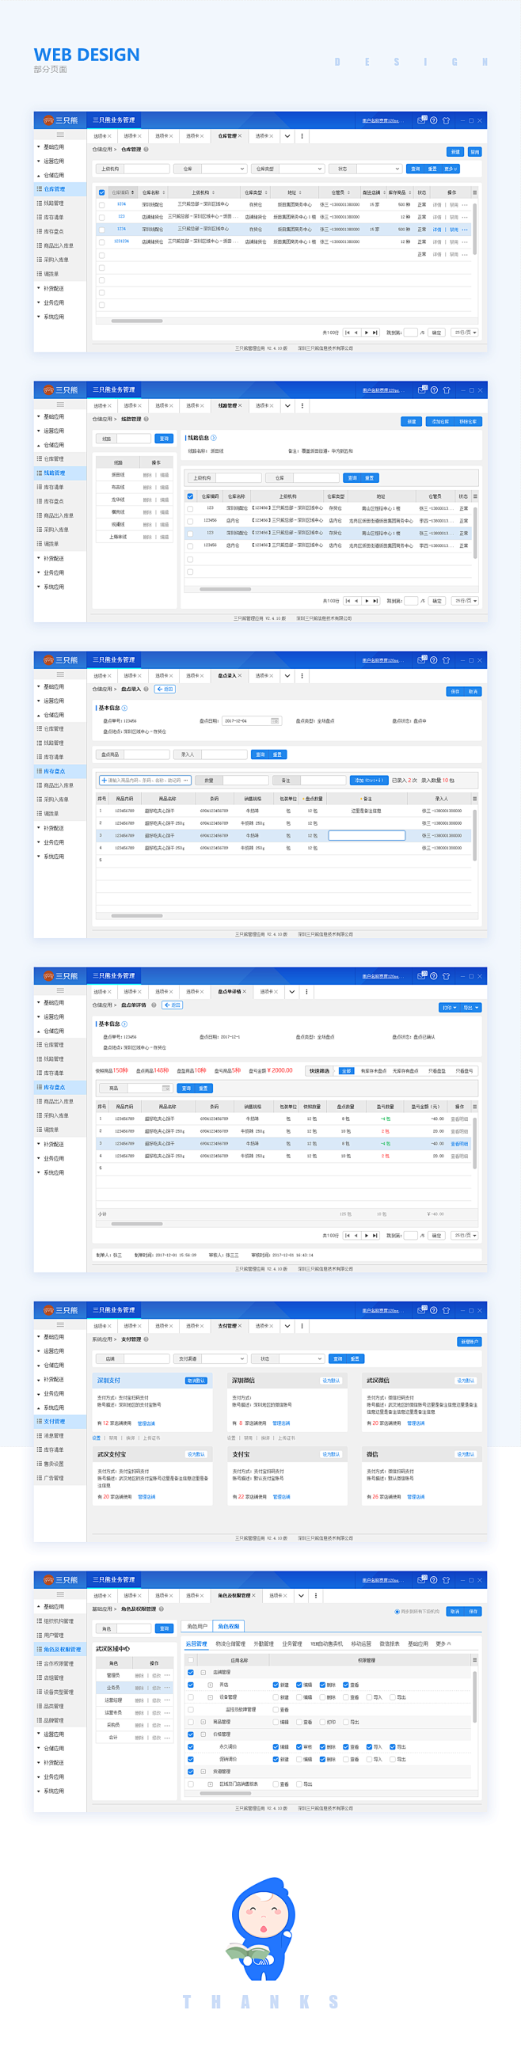Click column settings icon in 仓库管理 table header
Screen dimensions: 521x2063
point(474,192)
